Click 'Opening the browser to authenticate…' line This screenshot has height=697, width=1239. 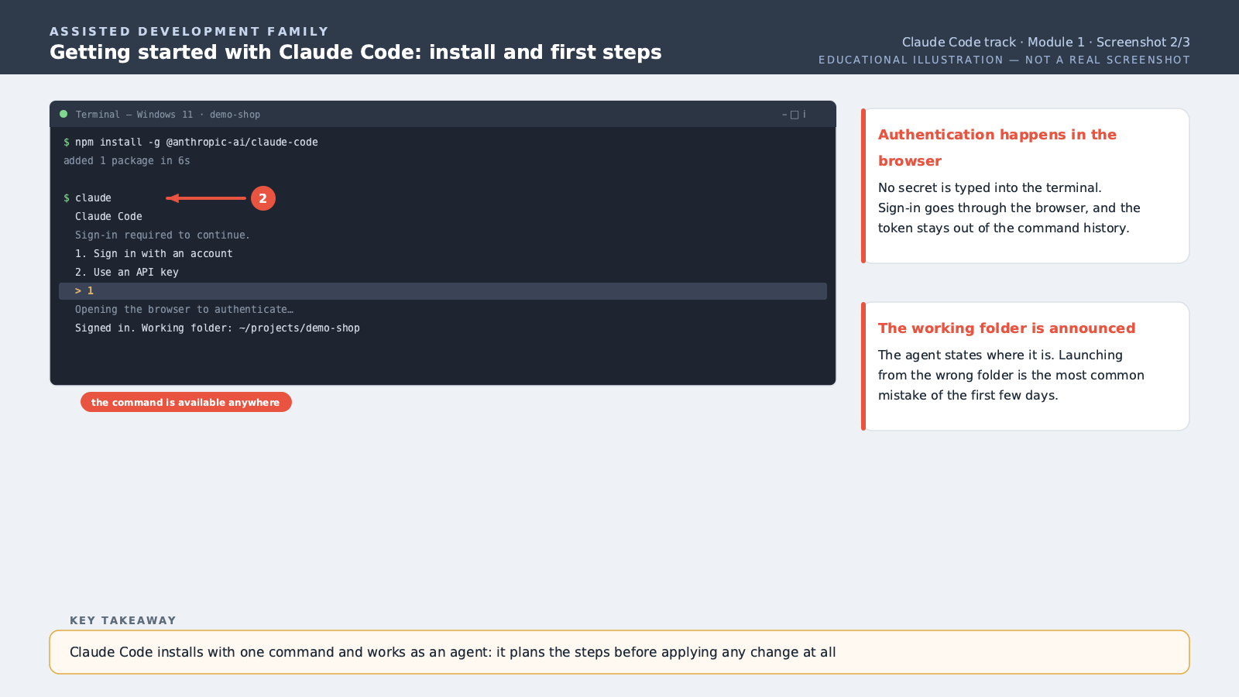tap(184, 310)
